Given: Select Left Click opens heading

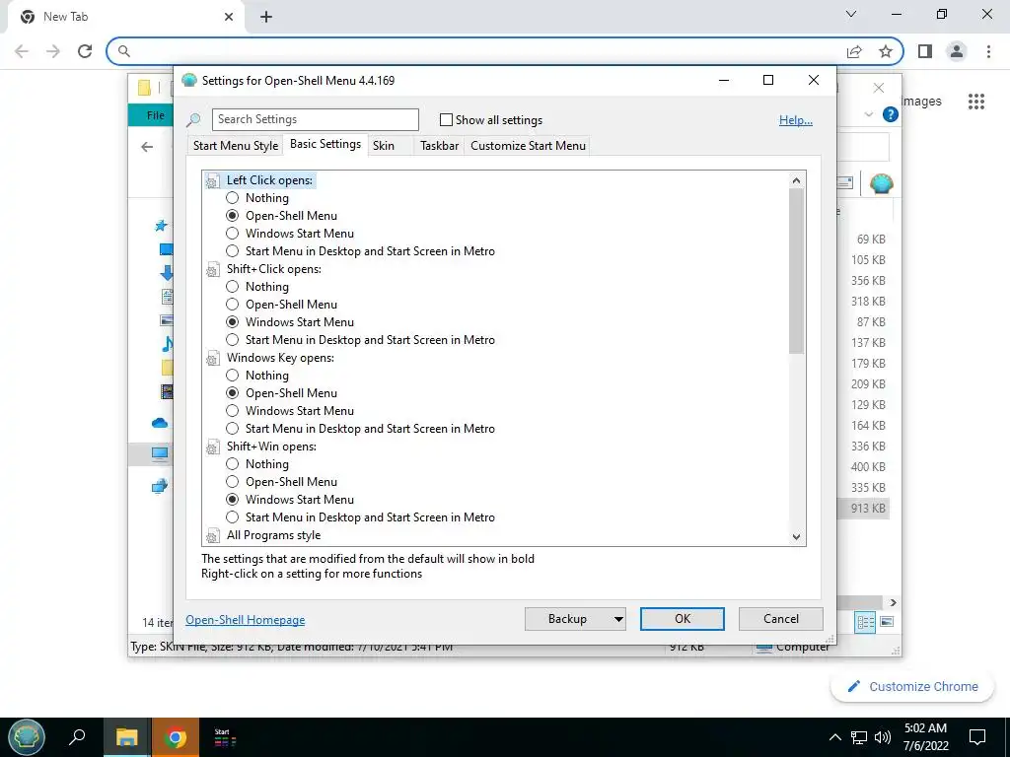Looking at the screenshot, I should 269,180.
